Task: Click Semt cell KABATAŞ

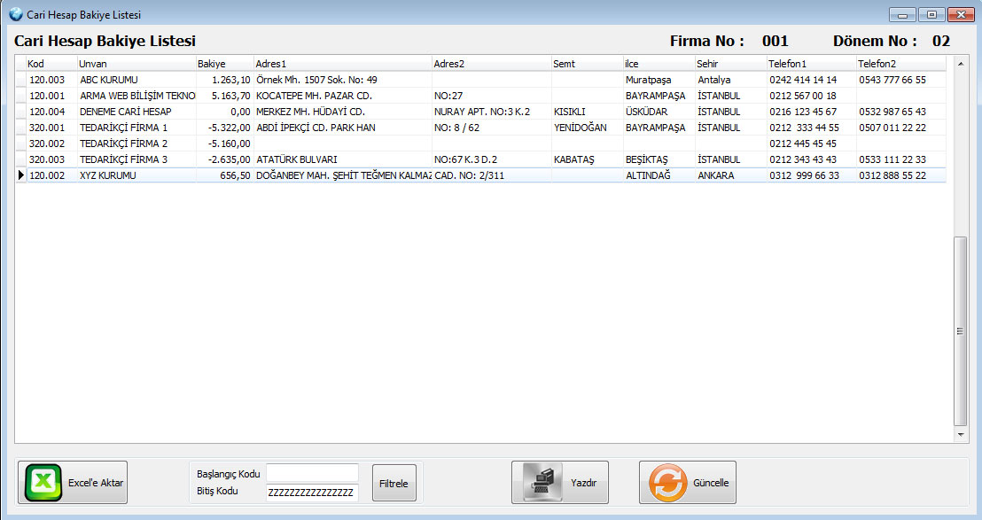Action: 588,159
